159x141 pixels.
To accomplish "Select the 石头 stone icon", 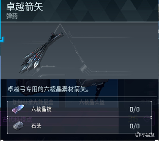I will tap(18, 125).
